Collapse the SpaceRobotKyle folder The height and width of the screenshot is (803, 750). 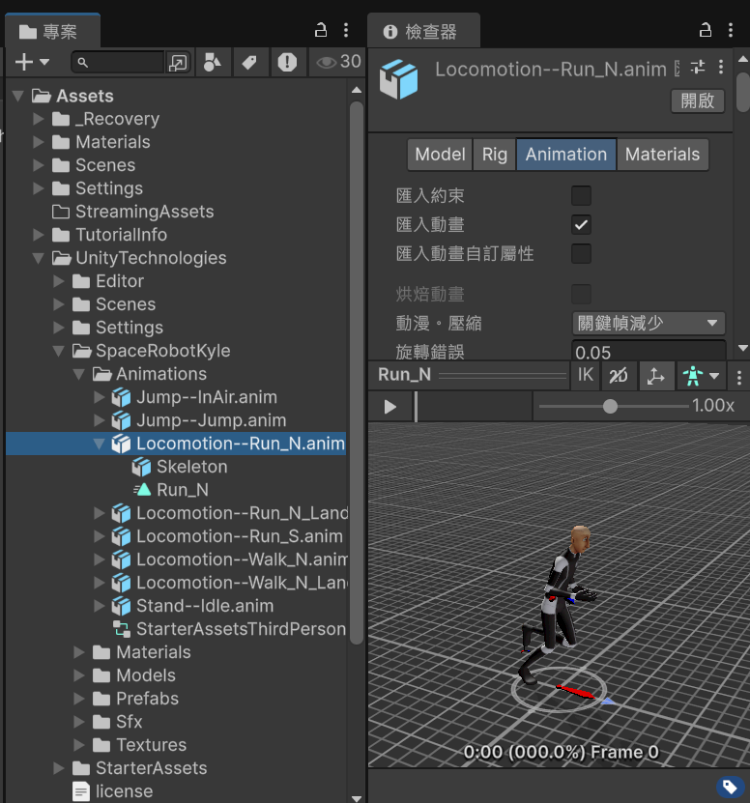tap(58, 351)
